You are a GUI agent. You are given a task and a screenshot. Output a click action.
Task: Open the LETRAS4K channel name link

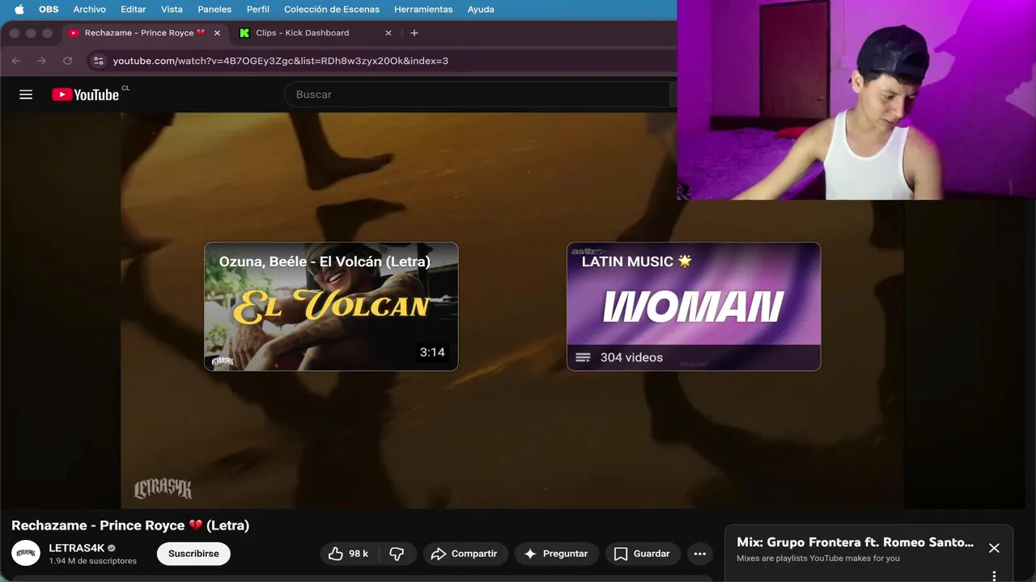click(x=76, y=548)
